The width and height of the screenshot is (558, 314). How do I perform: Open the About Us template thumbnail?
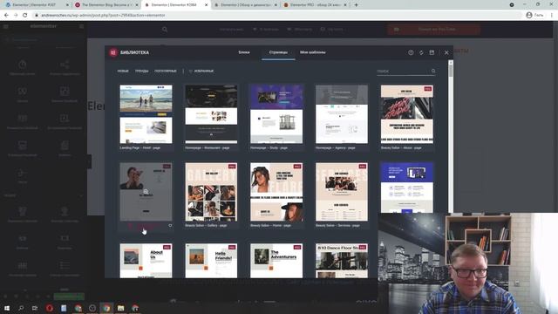click(x=146, y=261)
